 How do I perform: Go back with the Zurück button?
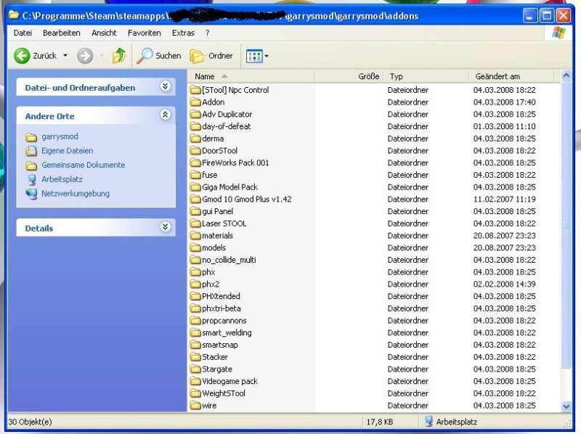36,56
